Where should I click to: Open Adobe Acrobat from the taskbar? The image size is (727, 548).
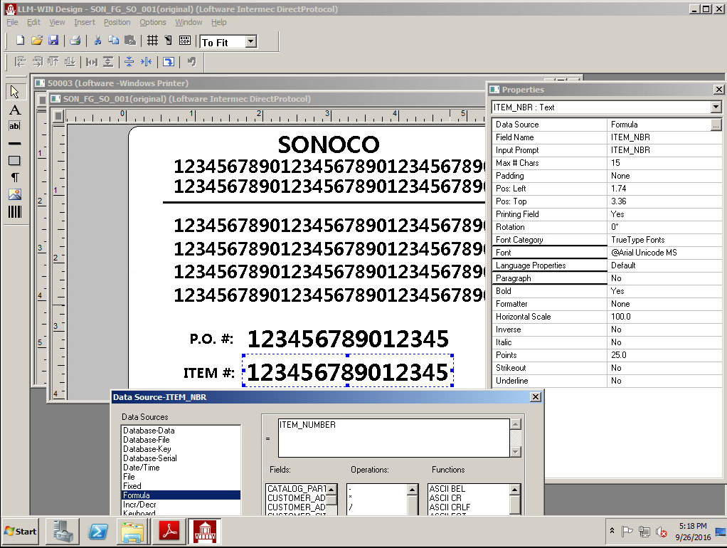[169, 532]
